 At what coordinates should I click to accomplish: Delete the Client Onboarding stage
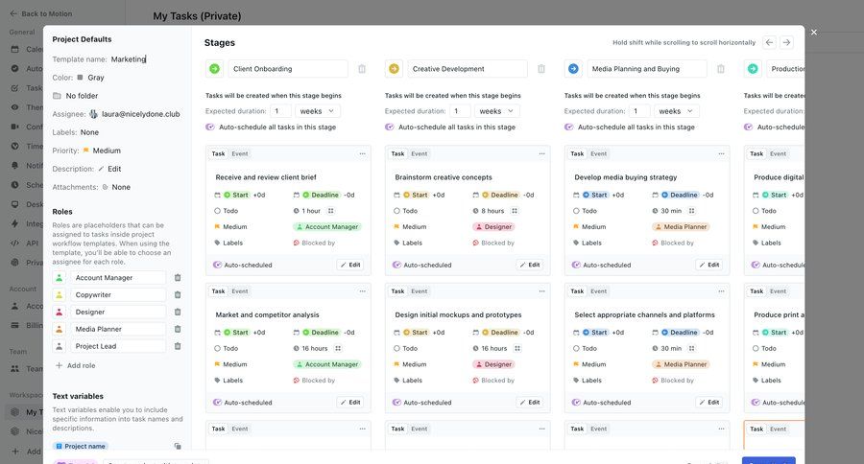(x=362, y=69)
